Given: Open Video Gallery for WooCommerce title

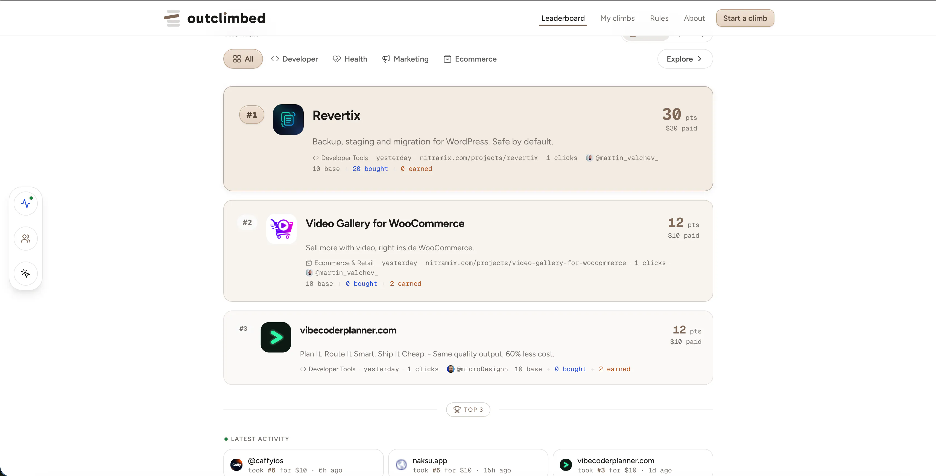Looking at the screenshot, I should (385, 223).
